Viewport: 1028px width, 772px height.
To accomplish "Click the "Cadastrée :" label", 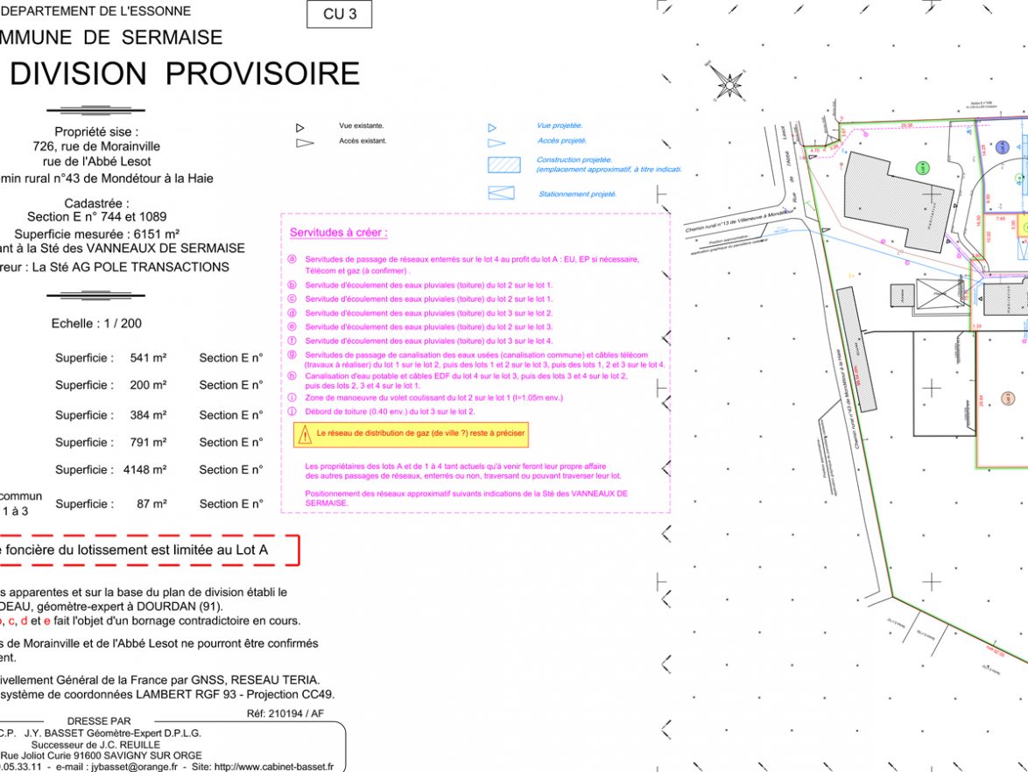I will 96,203.
